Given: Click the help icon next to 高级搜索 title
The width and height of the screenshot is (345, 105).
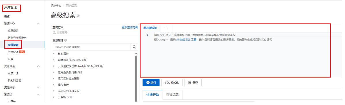Looking at the screenshot, I should (x=78, y=16).
